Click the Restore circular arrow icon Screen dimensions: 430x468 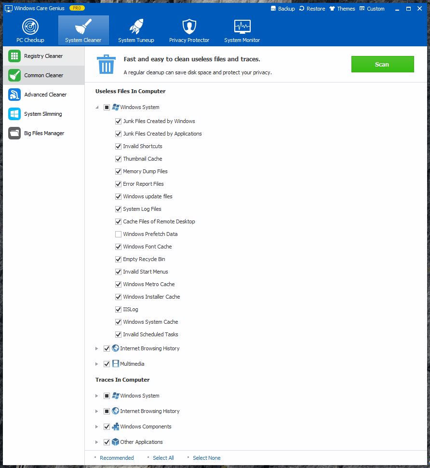[302, 8]
